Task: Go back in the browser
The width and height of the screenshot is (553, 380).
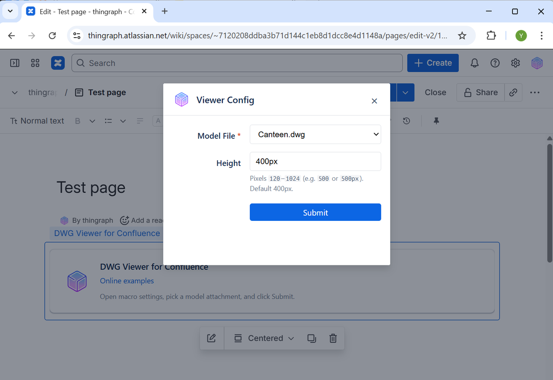Action: coord(12,35)
